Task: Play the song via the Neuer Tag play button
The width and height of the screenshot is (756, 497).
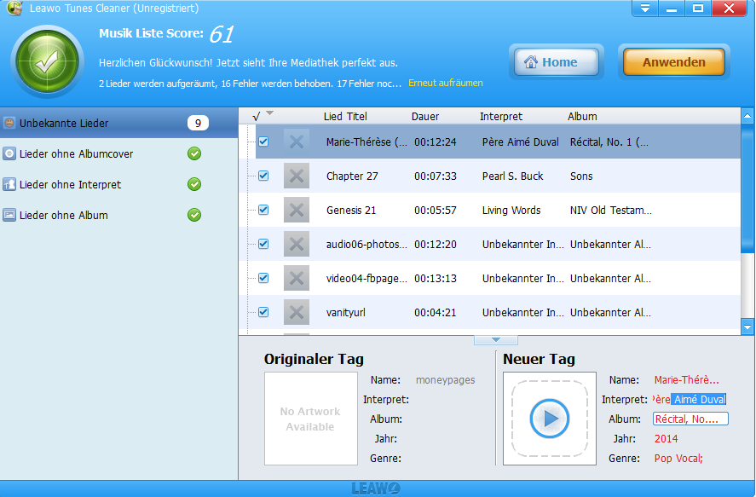Action: (x=549, y=419)
